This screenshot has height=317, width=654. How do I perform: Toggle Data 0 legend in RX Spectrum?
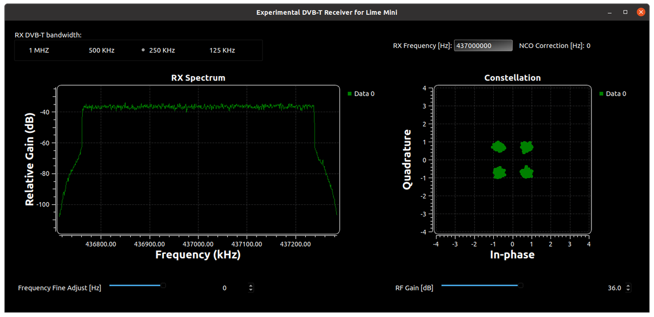[361, 94]
